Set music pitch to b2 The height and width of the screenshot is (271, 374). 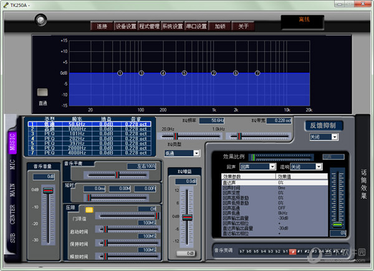[x=278, y=252]
